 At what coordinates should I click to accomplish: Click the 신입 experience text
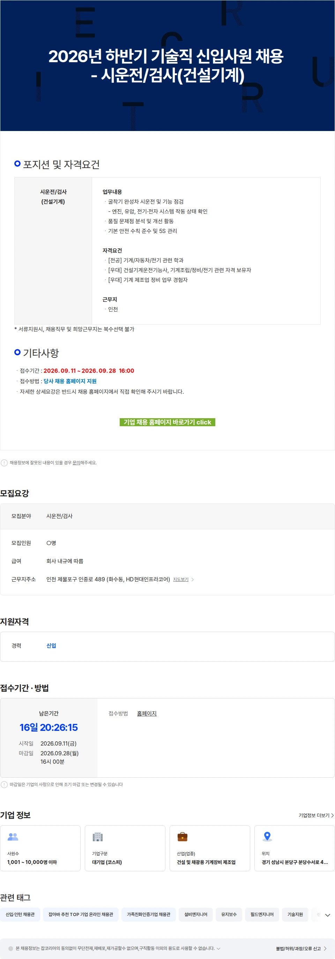tap(51, 646)
